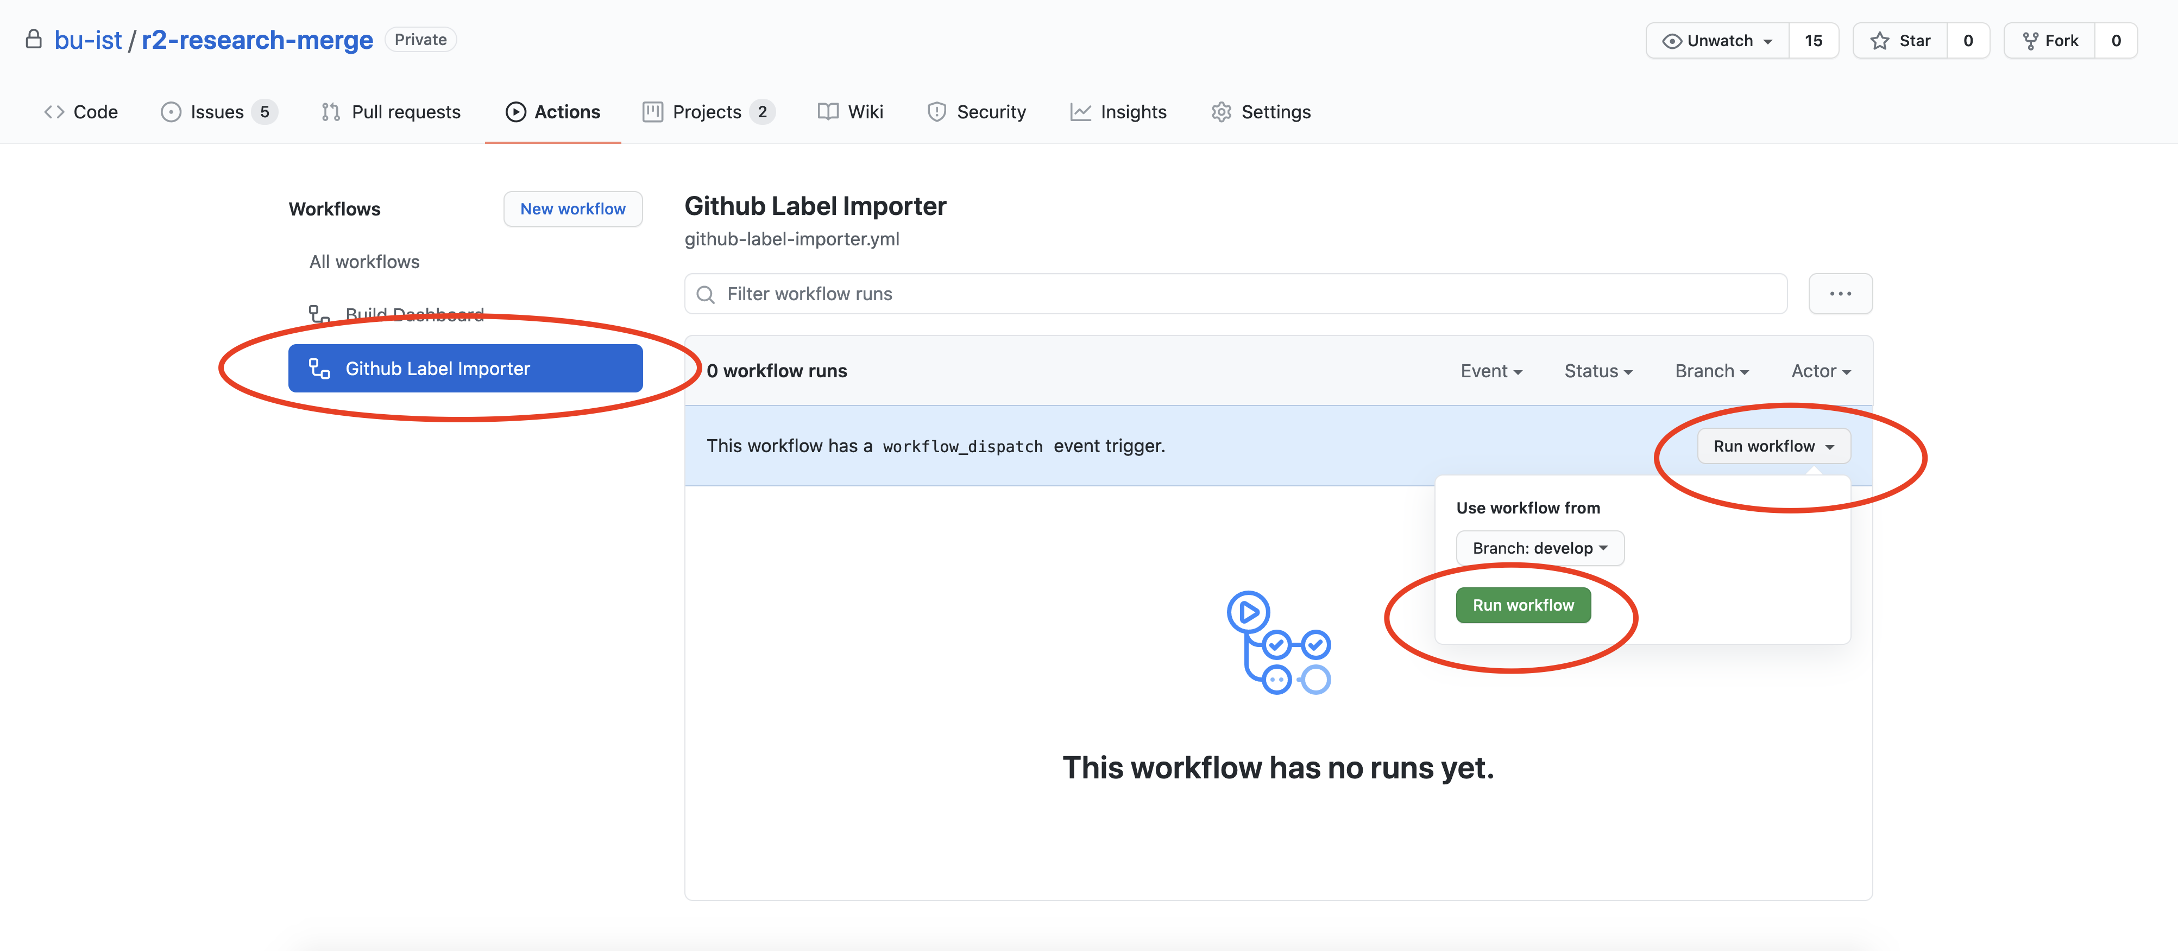Open the Branch: develop selector
Screen dimensions: 2178x951
[1540, 548]
